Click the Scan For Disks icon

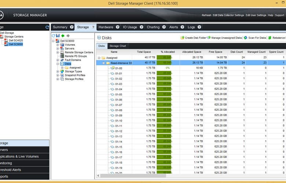246,38
